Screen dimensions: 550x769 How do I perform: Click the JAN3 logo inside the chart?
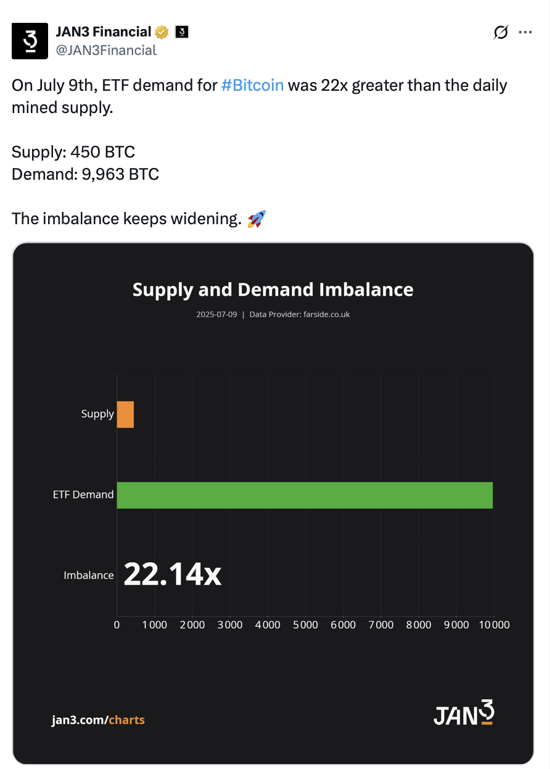pyautogui.click(x=463, y=714)
